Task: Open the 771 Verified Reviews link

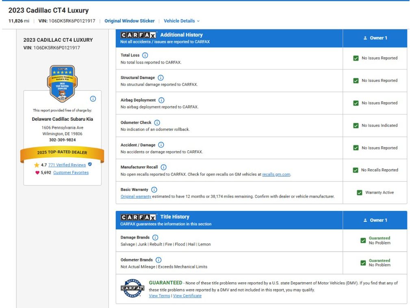Action: pyautogui.click(x=67, y=165)
